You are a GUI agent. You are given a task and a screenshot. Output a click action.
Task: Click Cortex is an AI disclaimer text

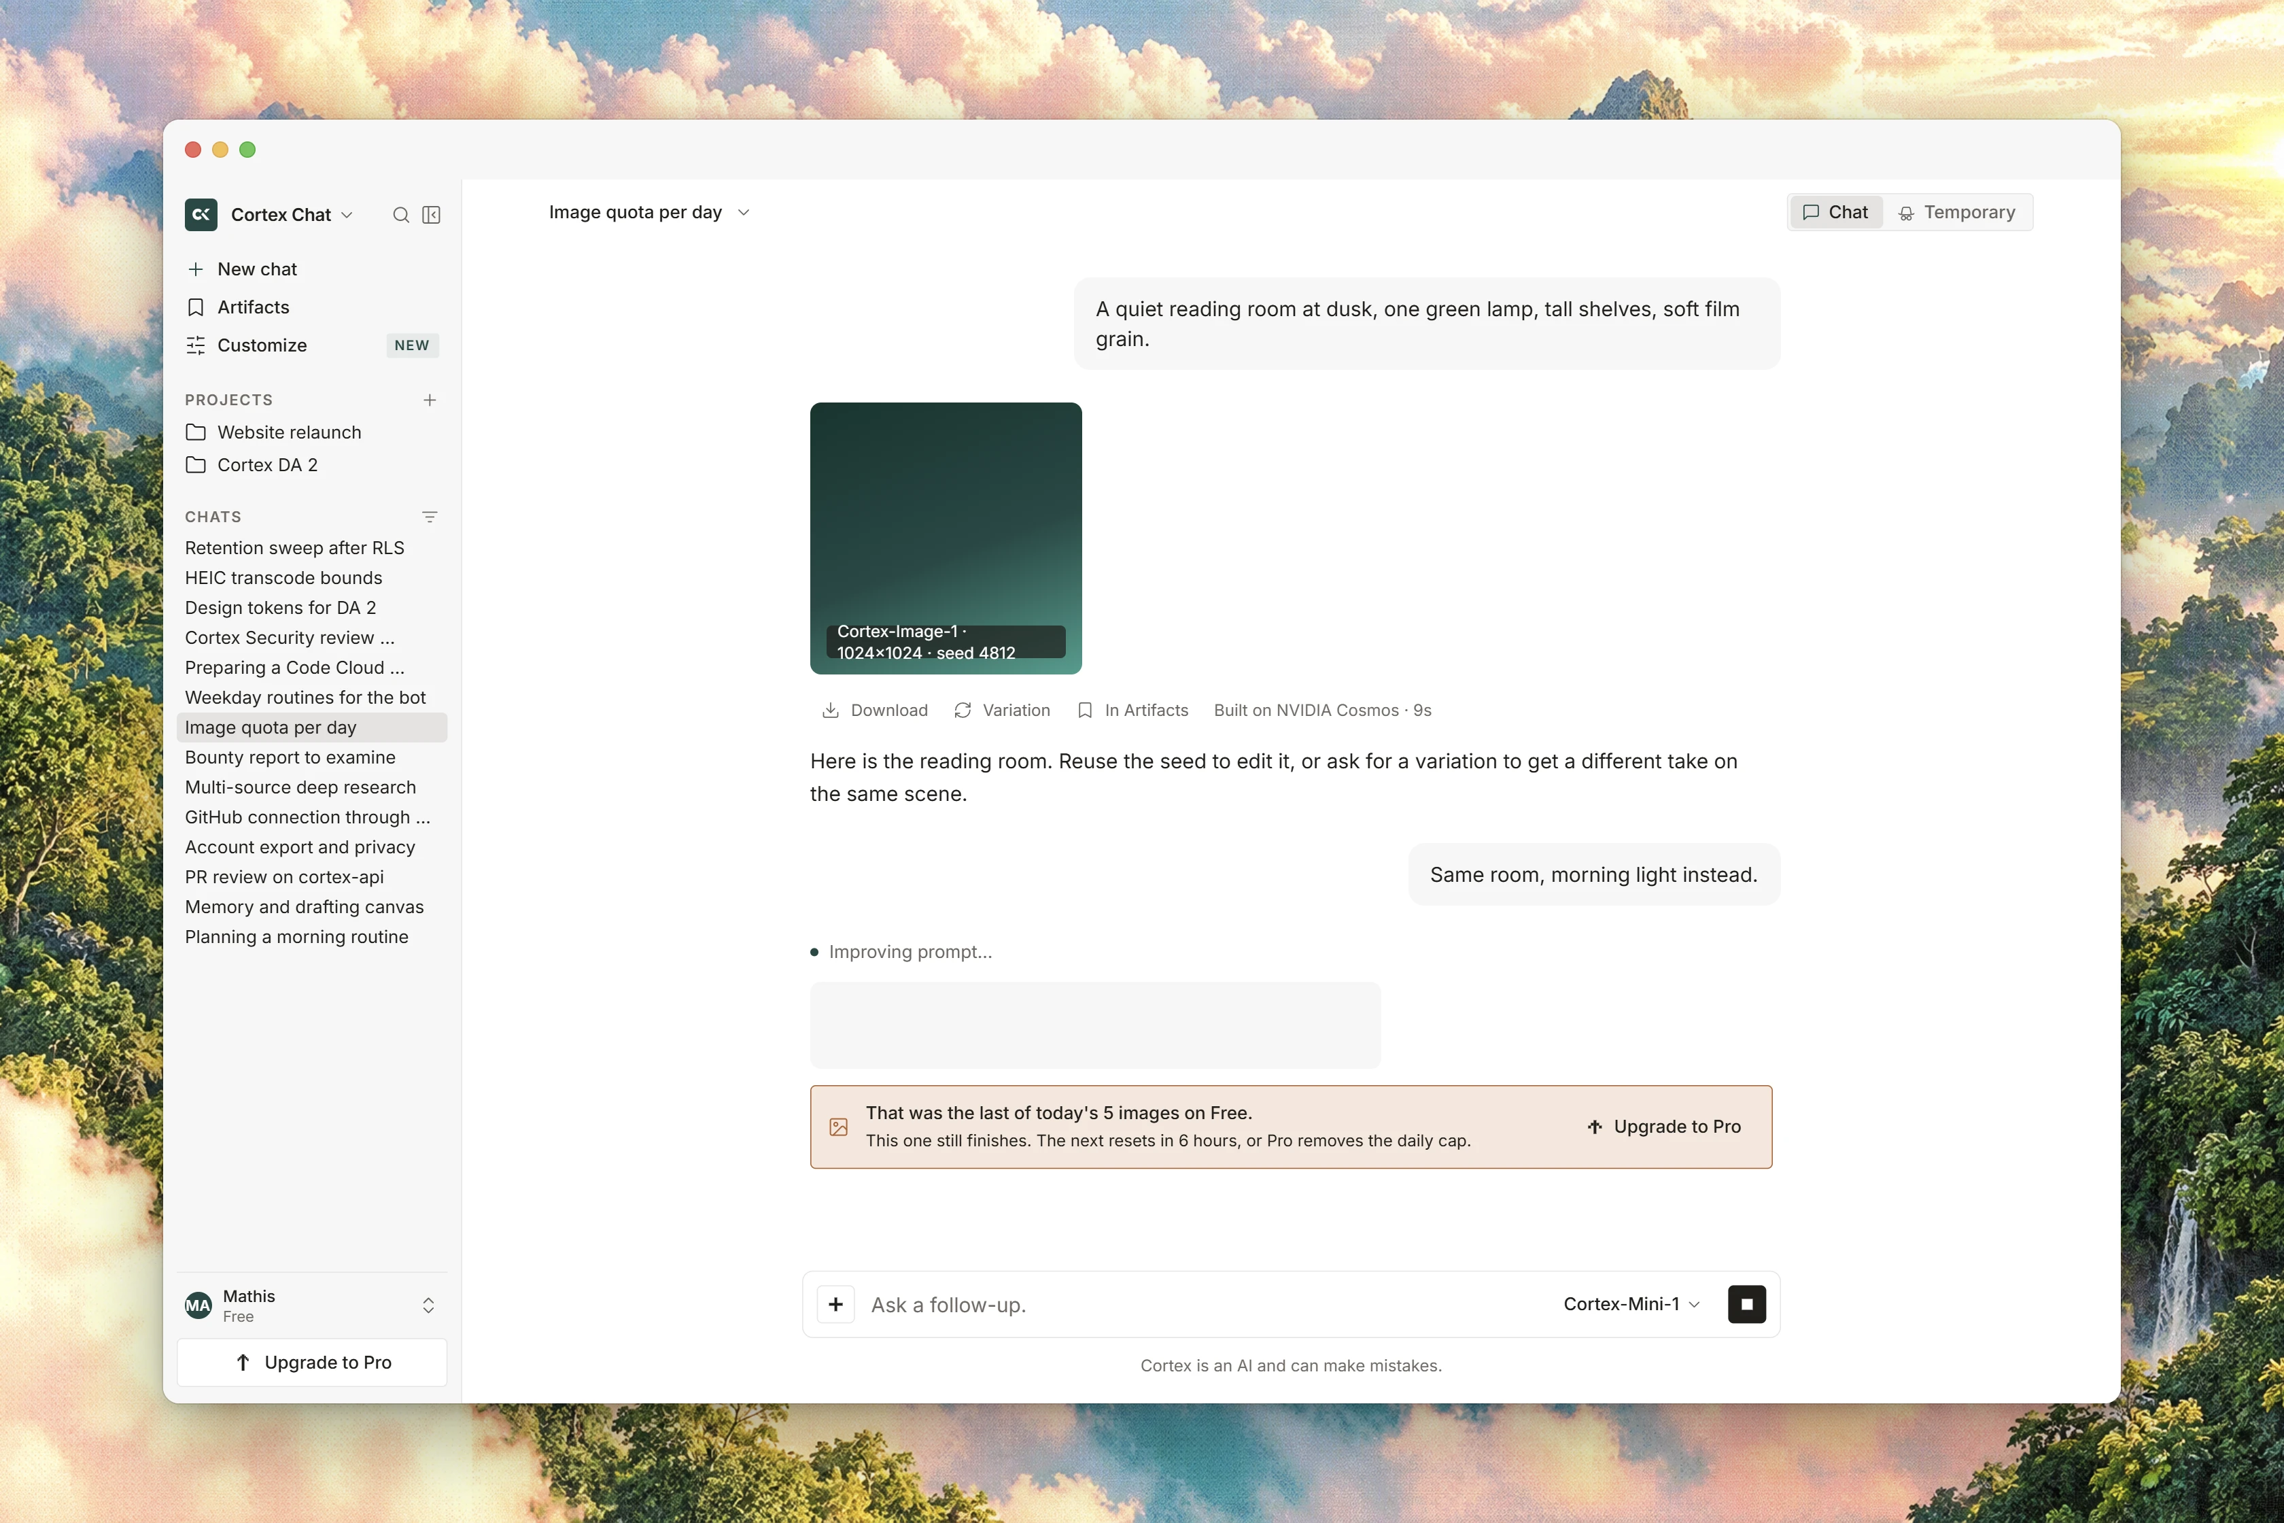(1291, 1366)
